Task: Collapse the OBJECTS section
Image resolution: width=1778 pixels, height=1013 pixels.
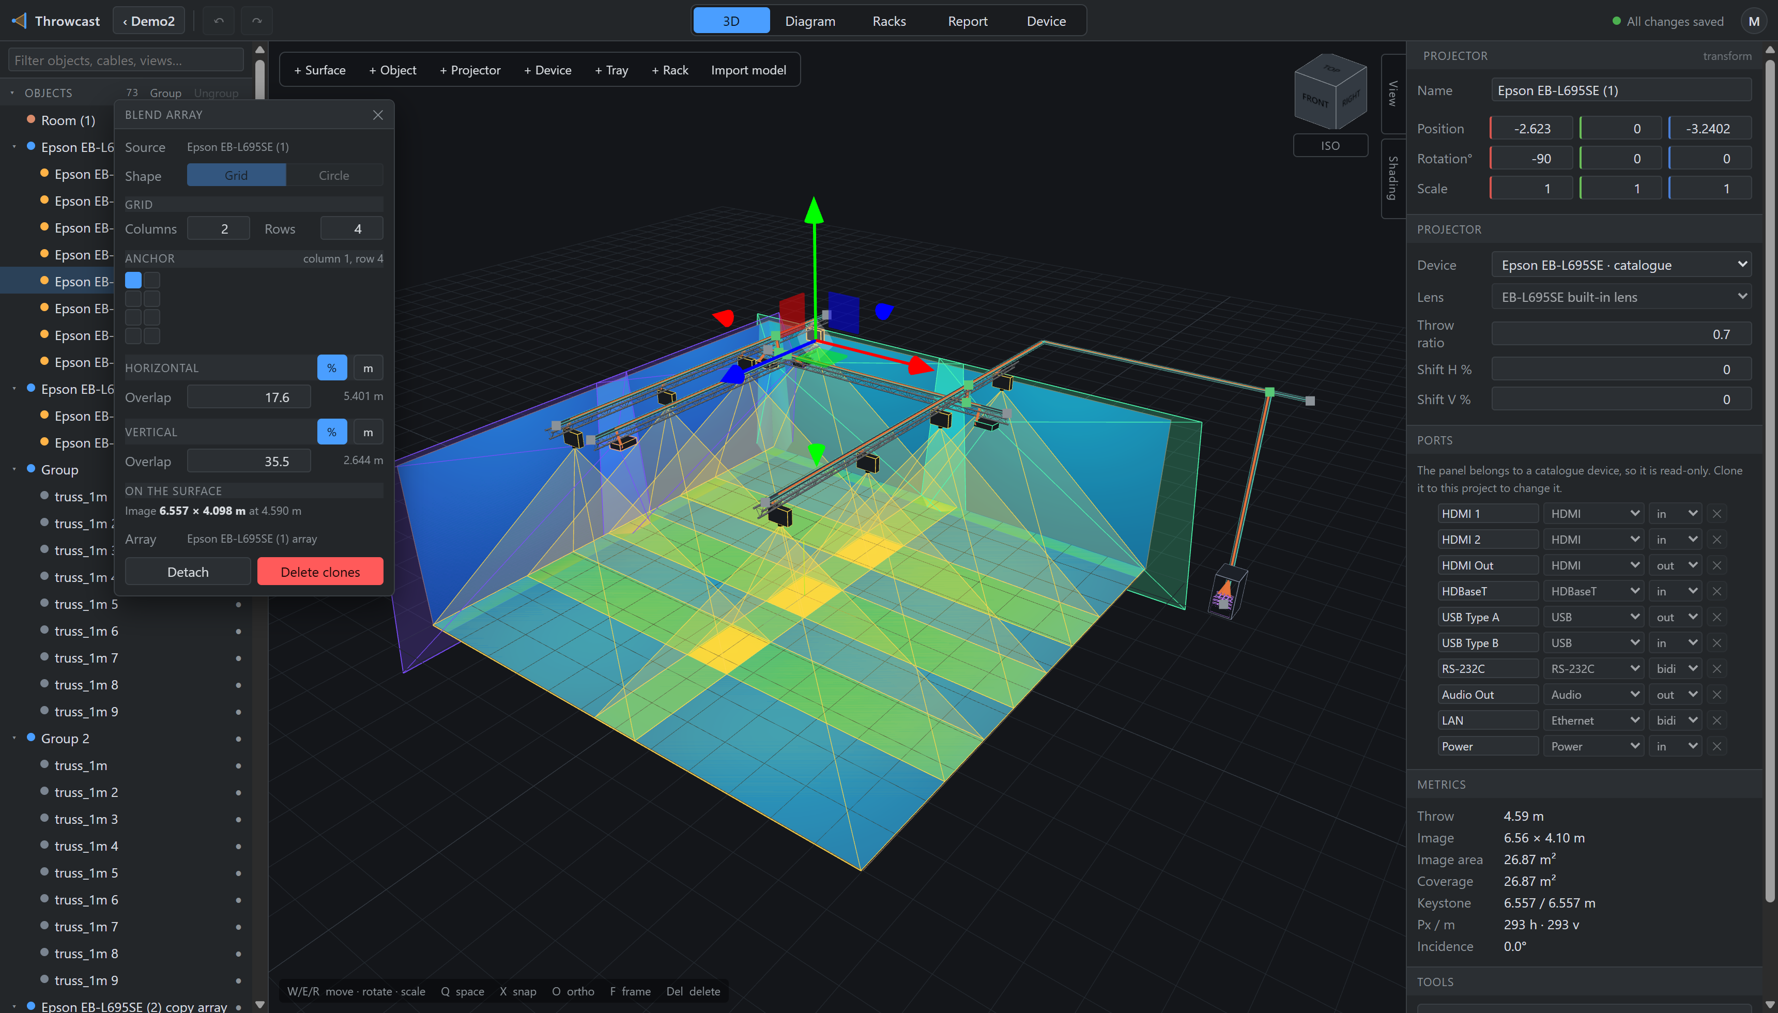Action: (12, 93)
